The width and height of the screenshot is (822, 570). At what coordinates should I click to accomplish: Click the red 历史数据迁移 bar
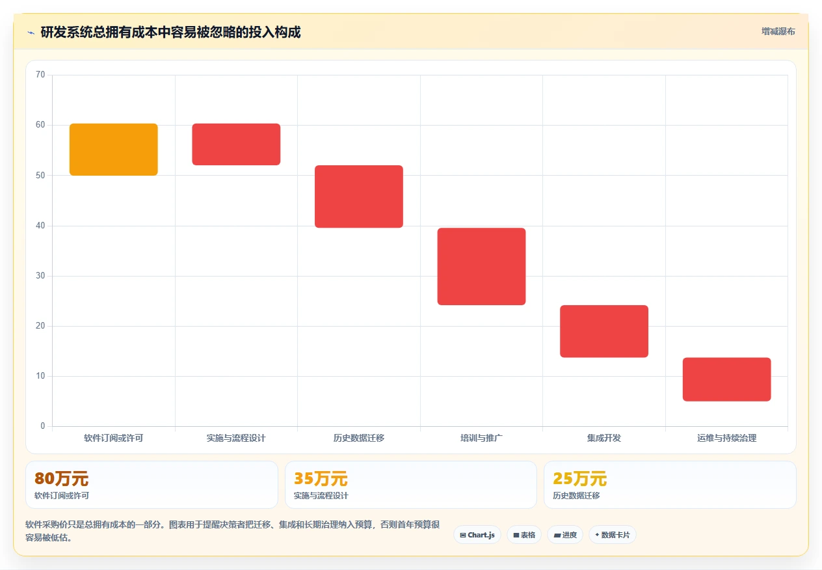pyautogui.click(x=359, y=197)
